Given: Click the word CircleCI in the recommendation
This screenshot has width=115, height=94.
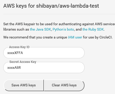Looking at the screenshot, I should pyautogui.click(x=106, y=37).
